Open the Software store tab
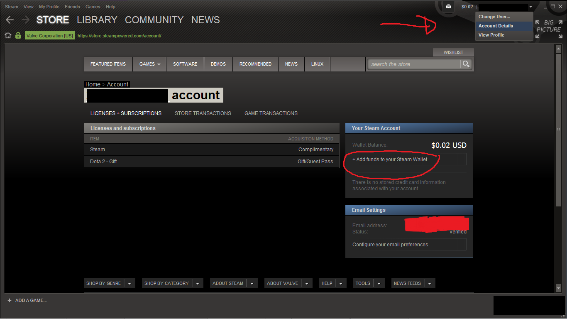The height and width of the screenshot is (319, 567). (185, 64)
